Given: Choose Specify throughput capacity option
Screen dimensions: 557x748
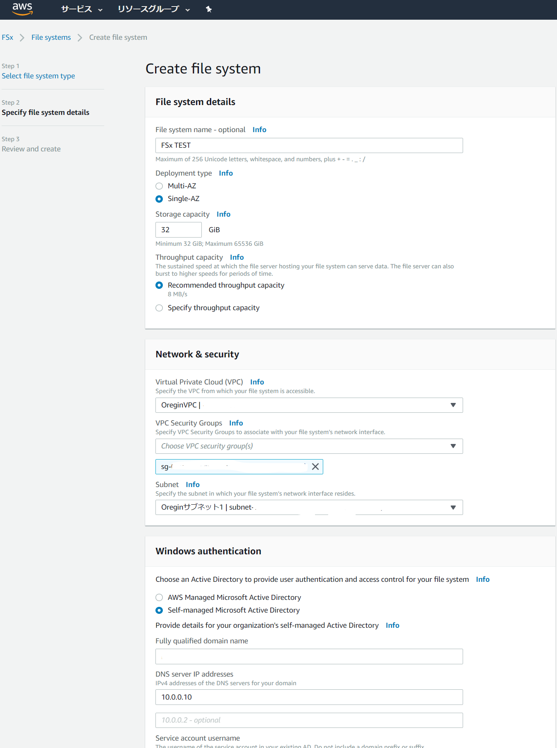Looking at the screenshot, I should (x=159, y=308).
